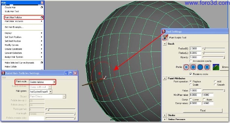This screenshot has height=123, width=230.
Task: Choose the solid round brush profile
Action: pos(200,67)
